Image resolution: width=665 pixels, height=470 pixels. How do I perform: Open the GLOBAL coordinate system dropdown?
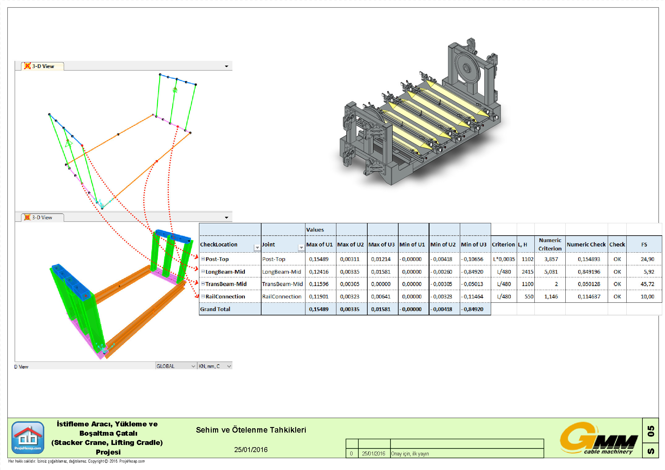coord(193,366)
